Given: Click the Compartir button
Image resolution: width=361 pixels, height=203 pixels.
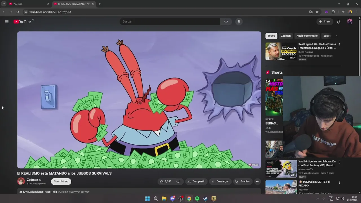Looking at the screenshot, I should click(x=196, y=182).
